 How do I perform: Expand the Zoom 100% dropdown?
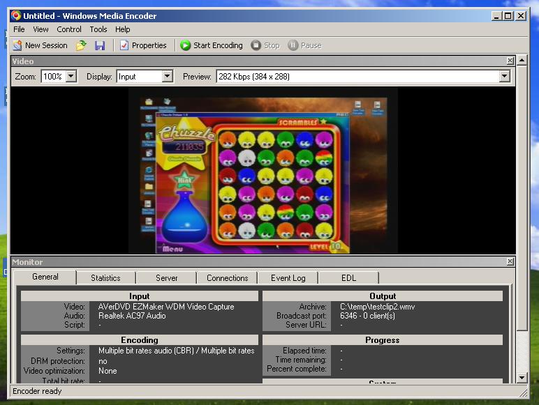click(x=71, y=76)
